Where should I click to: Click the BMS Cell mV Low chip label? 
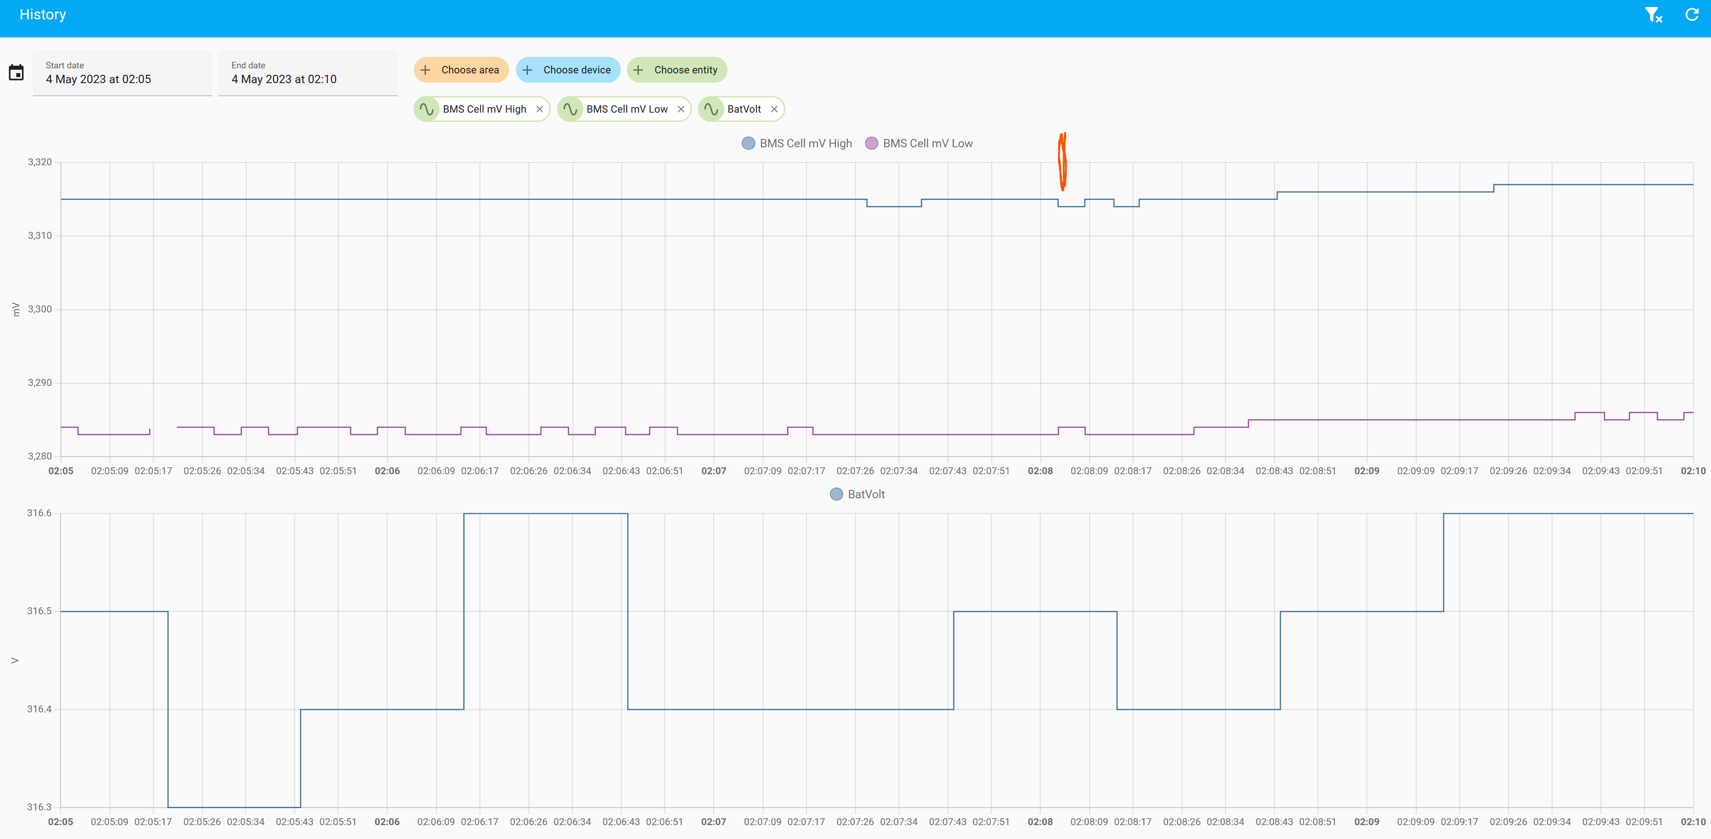point(626,109)
